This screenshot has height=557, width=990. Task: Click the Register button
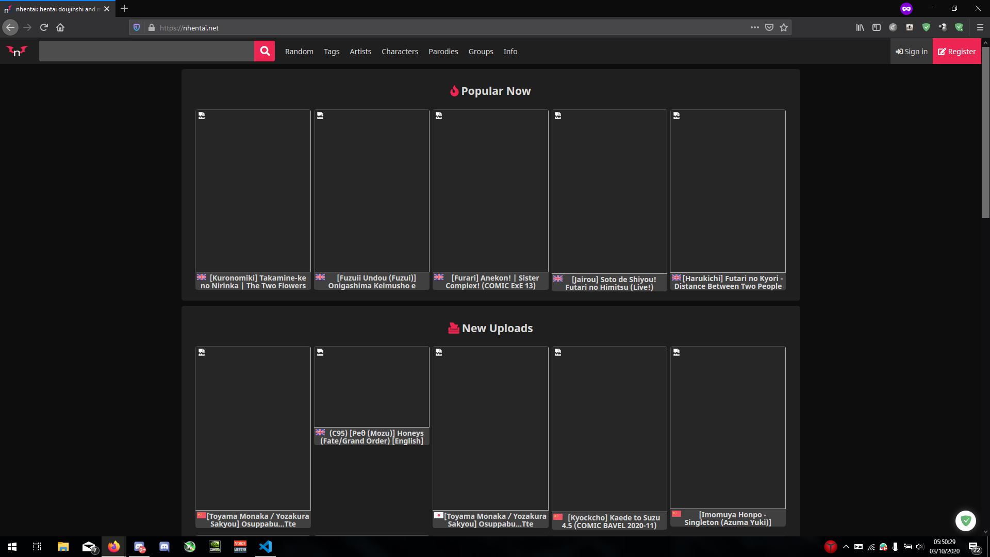point(957,51)
